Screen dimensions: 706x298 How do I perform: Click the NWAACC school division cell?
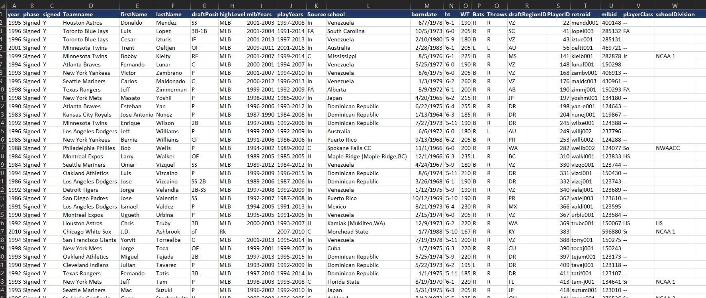[667, 148]
